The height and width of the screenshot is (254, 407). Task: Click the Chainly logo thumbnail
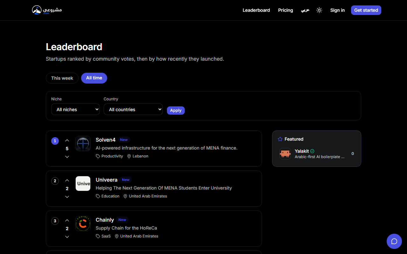point(83,224)
